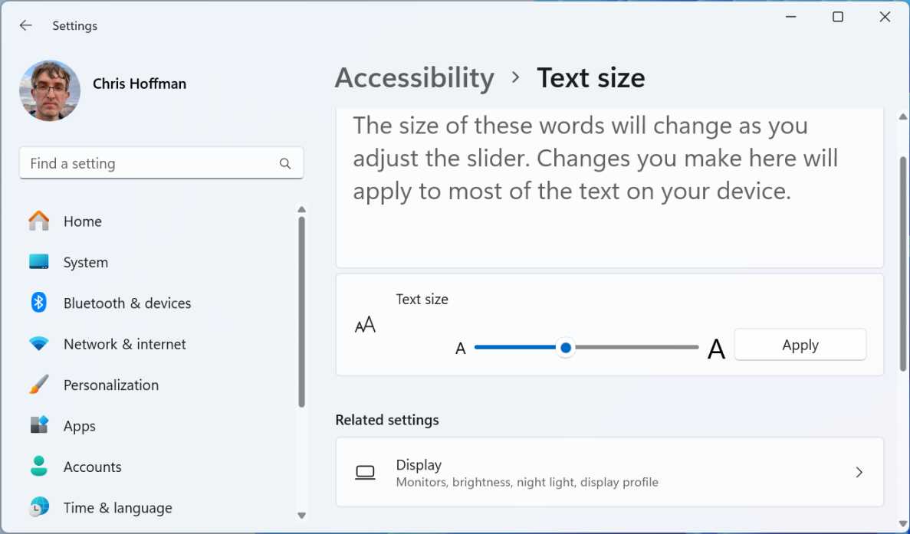
Task: Click the Accounts icon
Action: [x=38, y=467]
